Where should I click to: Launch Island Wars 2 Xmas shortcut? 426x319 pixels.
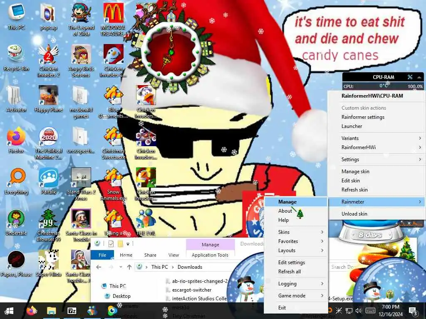(x=81, y=184)
